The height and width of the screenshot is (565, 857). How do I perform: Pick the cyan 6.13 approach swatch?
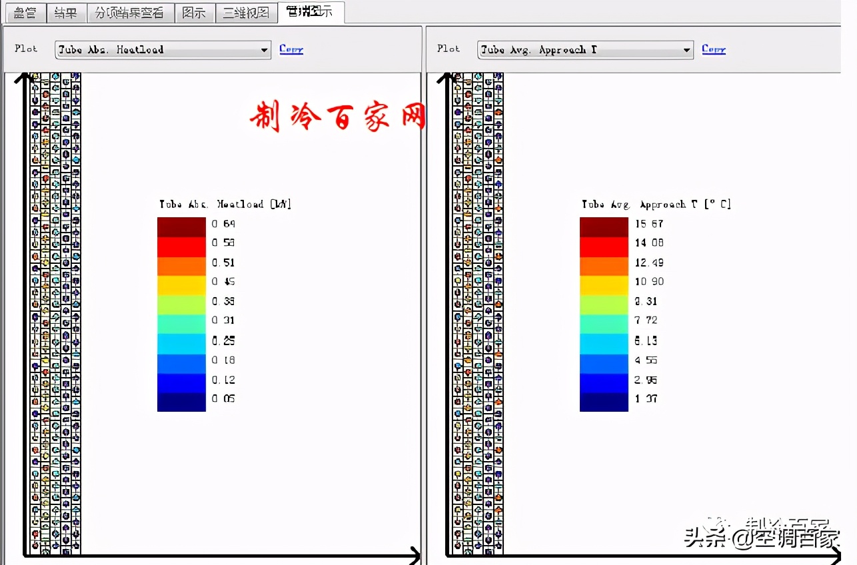[604, 343]
